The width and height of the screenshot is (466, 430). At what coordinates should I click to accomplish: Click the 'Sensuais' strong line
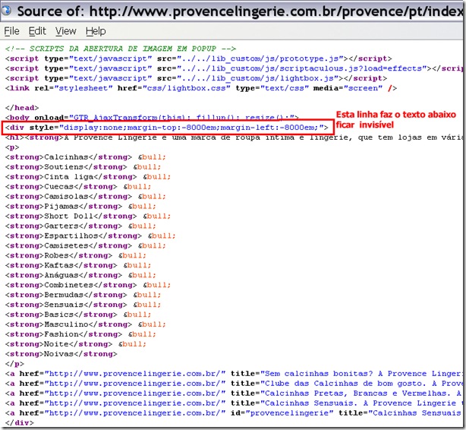tap(83, 305)
